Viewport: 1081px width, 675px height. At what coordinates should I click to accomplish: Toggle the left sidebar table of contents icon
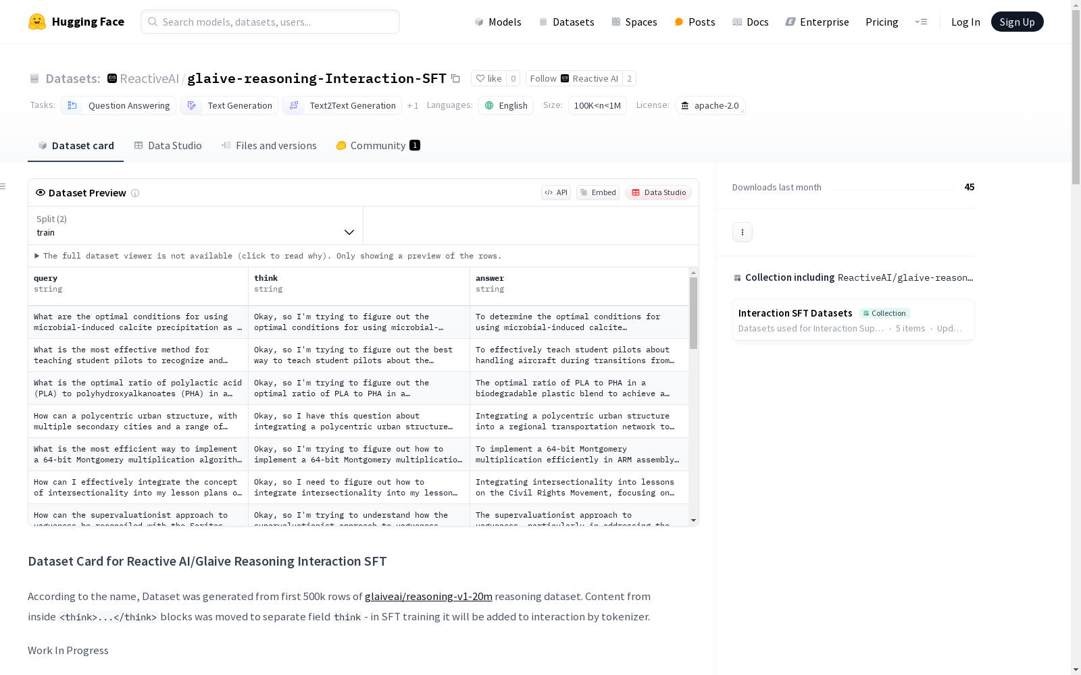[x=3, y=186]
